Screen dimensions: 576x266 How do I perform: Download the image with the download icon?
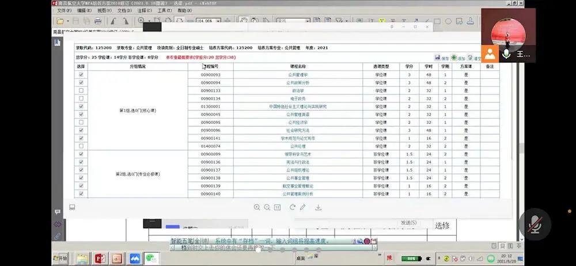tap(318, 207)
